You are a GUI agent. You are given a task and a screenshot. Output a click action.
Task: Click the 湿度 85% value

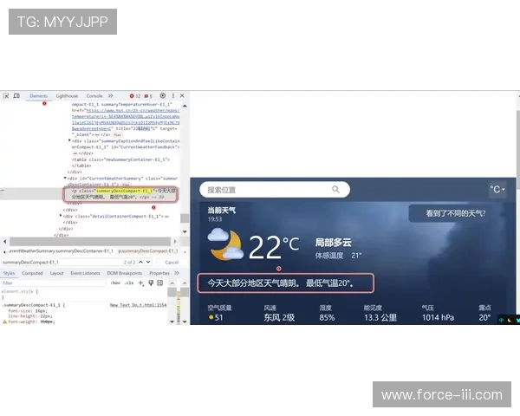tap(327, 317)
